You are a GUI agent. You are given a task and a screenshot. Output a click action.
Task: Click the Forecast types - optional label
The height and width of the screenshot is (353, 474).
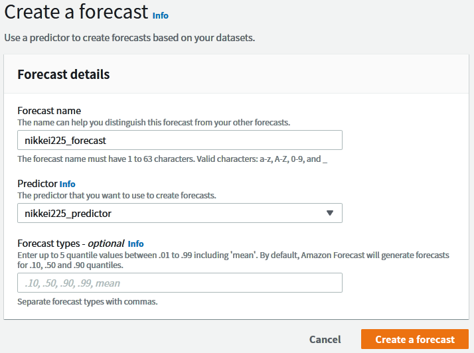[70, 244]
